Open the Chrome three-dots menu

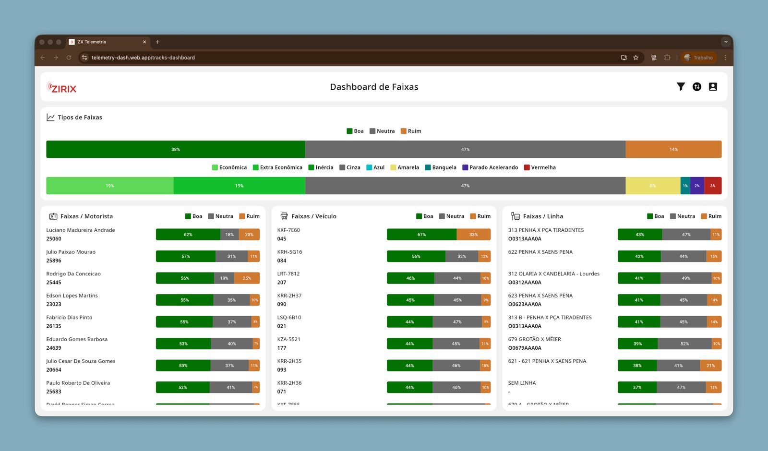(x=725, y=58)
